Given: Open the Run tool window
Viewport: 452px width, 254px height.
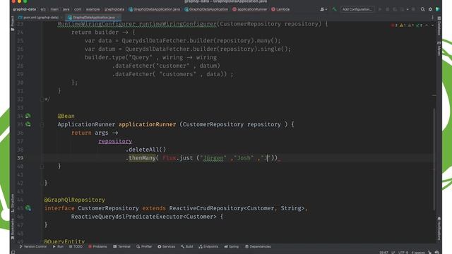Looking at the screenshot, I should [x=58, y=246].
